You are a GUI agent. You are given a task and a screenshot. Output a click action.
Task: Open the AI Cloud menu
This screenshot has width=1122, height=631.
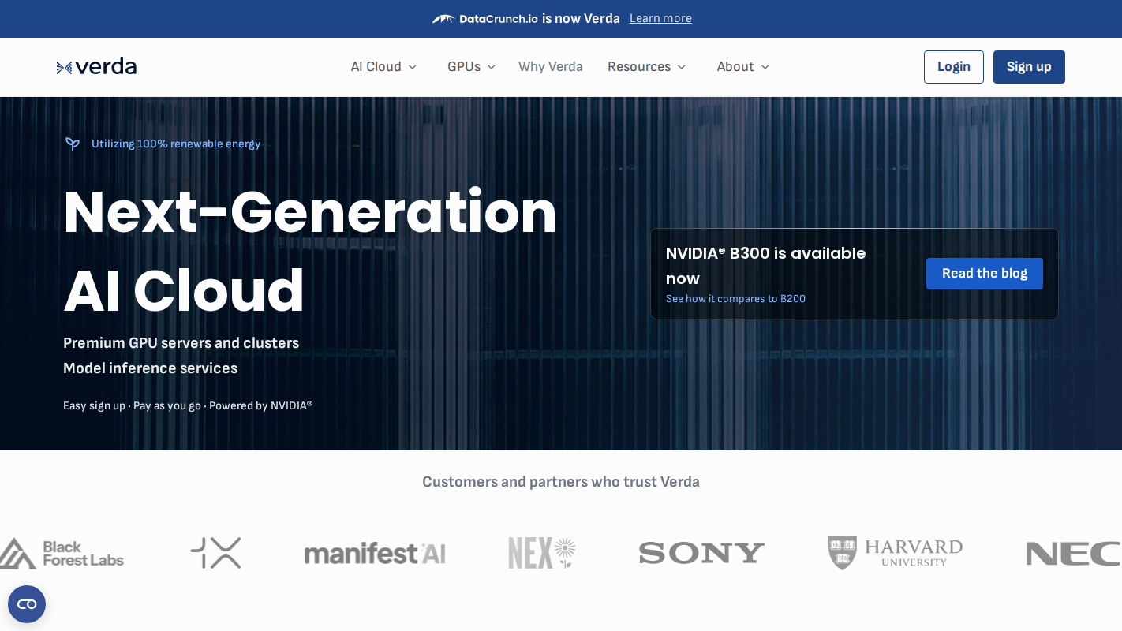pos(383,67)
